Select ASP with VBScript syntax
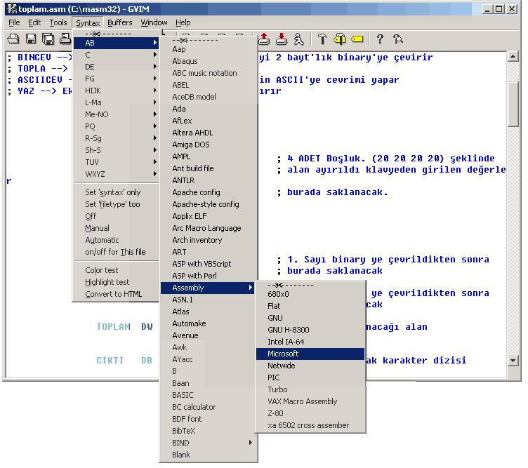 click(x=209, y=264)
